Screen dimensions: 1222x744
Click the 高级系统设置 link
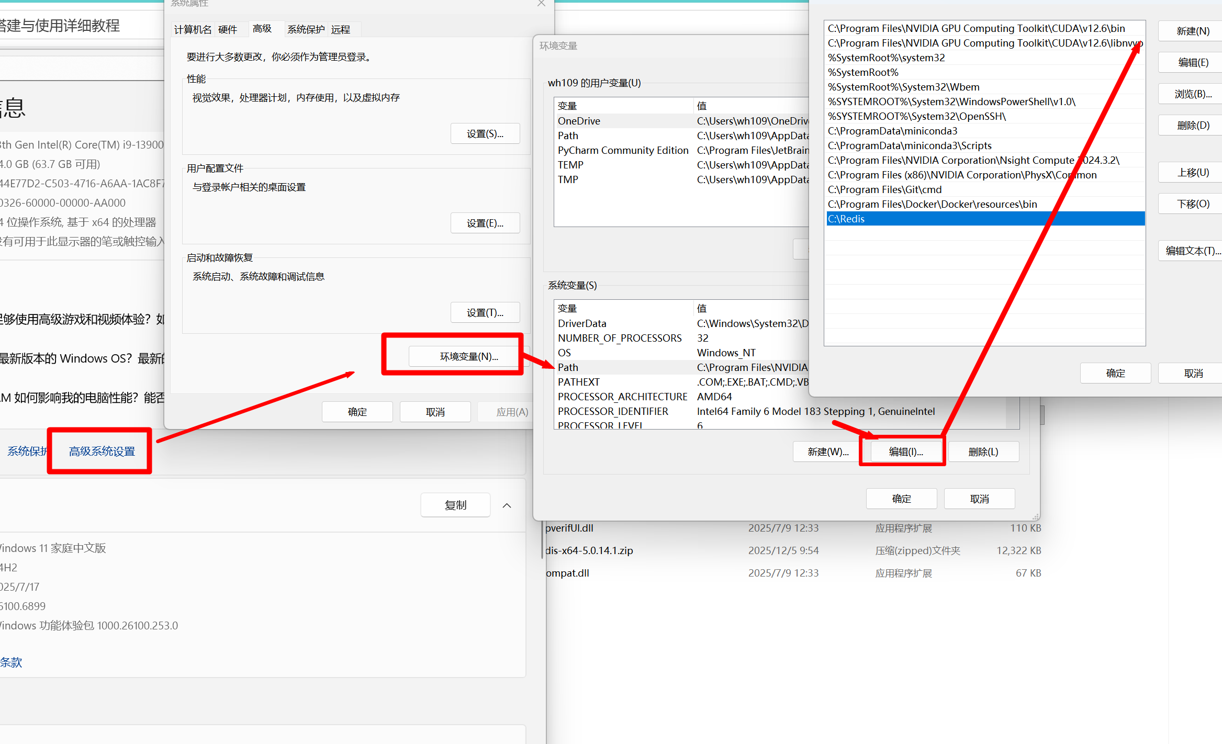click(x=102, y=451)
